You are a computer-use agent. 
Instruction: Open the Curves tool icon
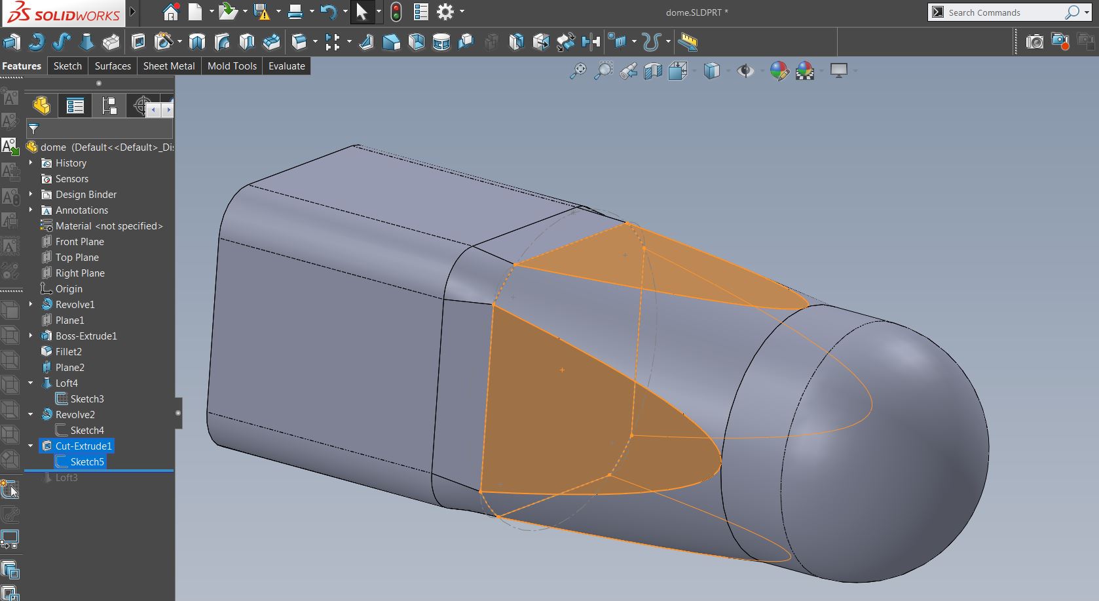pyautogui.click(x=651, y=43)
